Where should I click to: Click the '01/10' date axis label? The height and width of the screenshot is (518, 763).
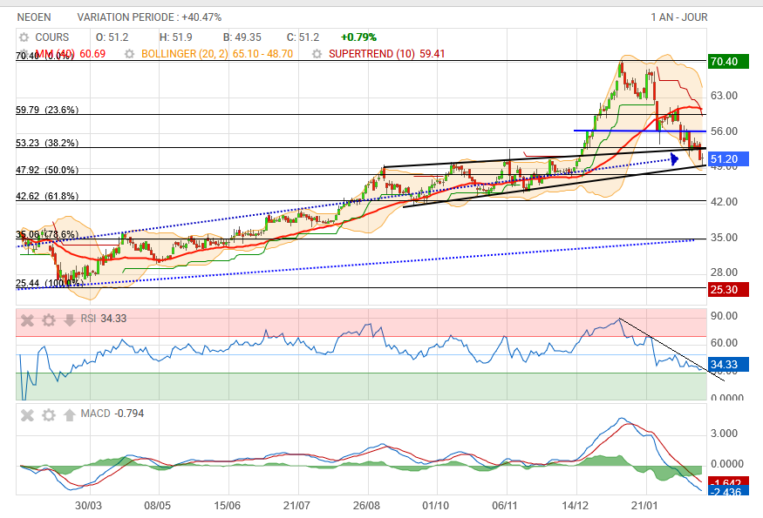pyautogui.click(x=435, y=505)
